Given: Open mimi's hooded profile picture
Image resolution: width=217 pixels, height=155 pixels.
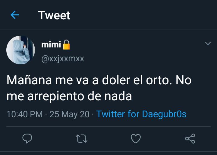Looking at the screenshot, I should click(20, 50).
